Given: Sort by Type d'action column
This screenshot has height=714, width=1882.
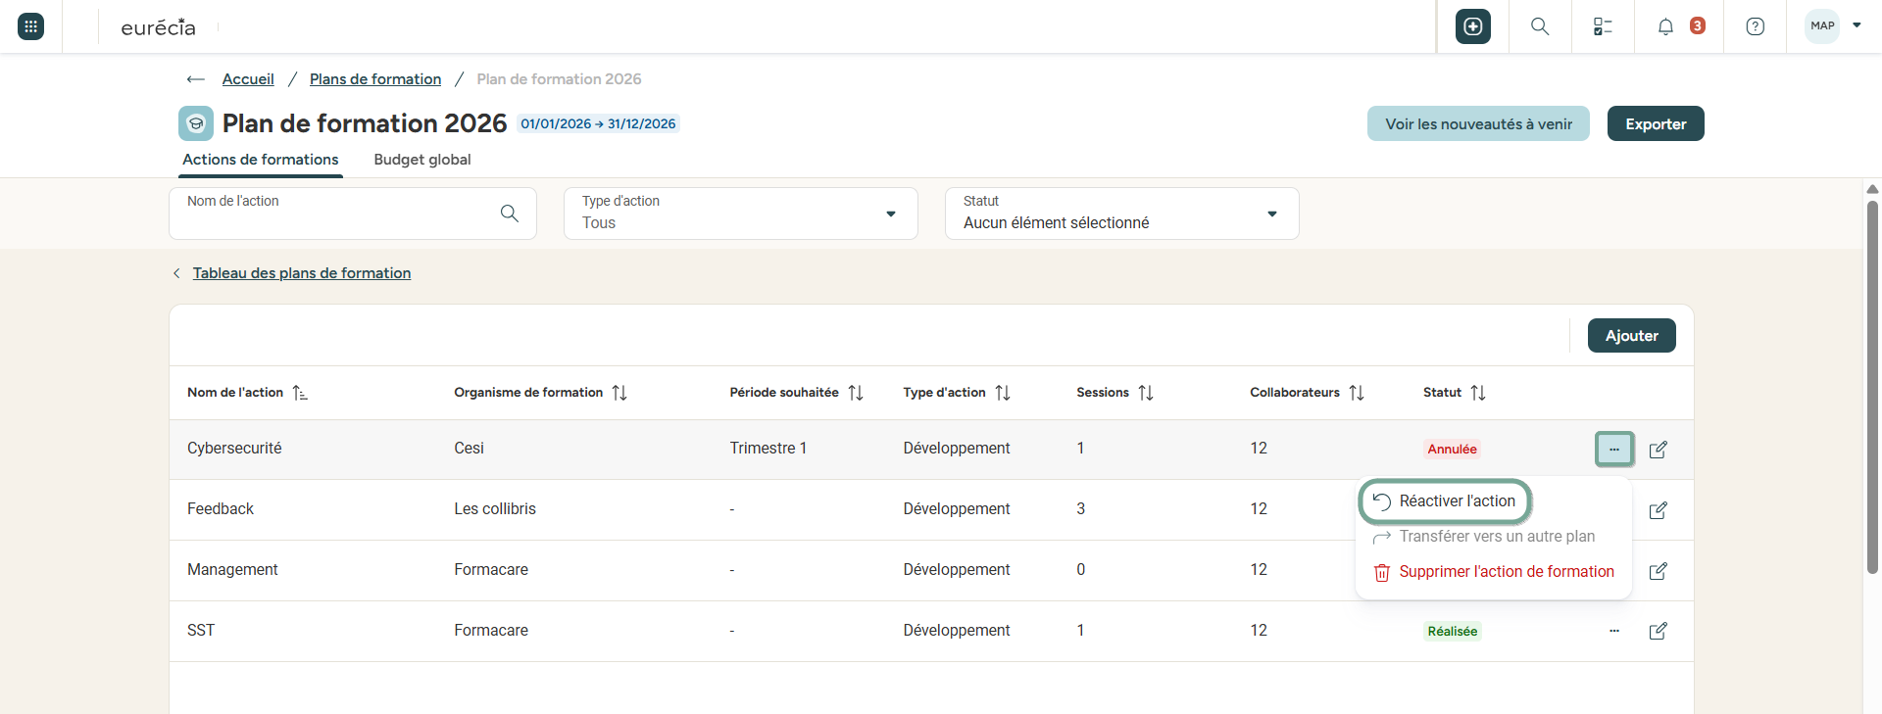Looking at the screenshot, I should [1003, 393].
